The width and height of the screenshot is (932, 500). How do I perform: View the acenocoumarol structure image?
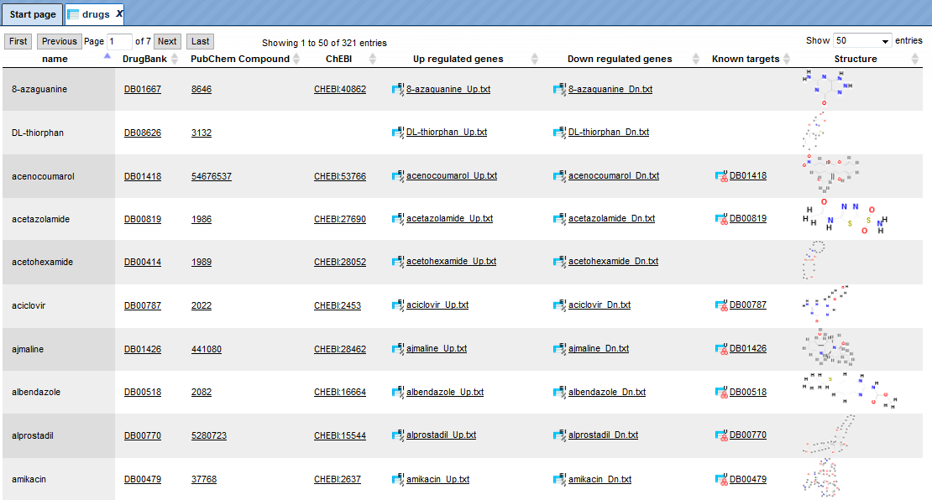coord(830,174)
